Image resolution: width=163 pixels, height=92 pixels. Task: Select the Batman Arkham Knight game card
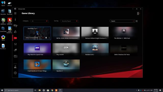coord(95,33)
